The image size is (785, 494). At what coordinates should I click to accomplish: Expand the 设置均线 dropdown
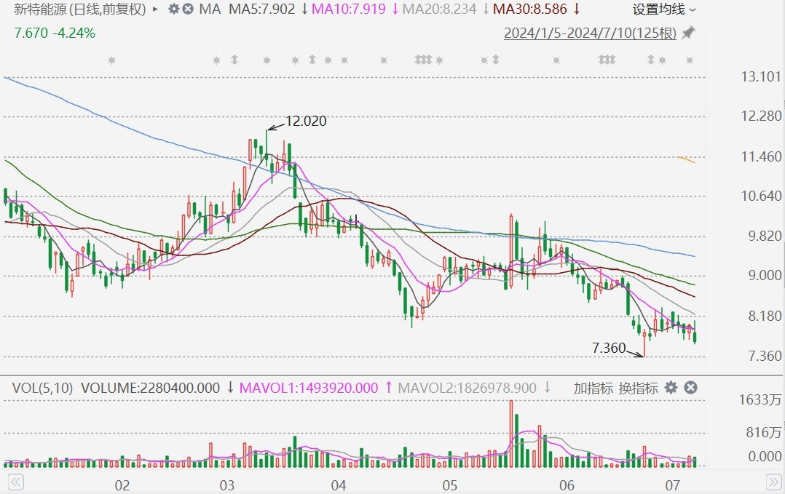663,9
